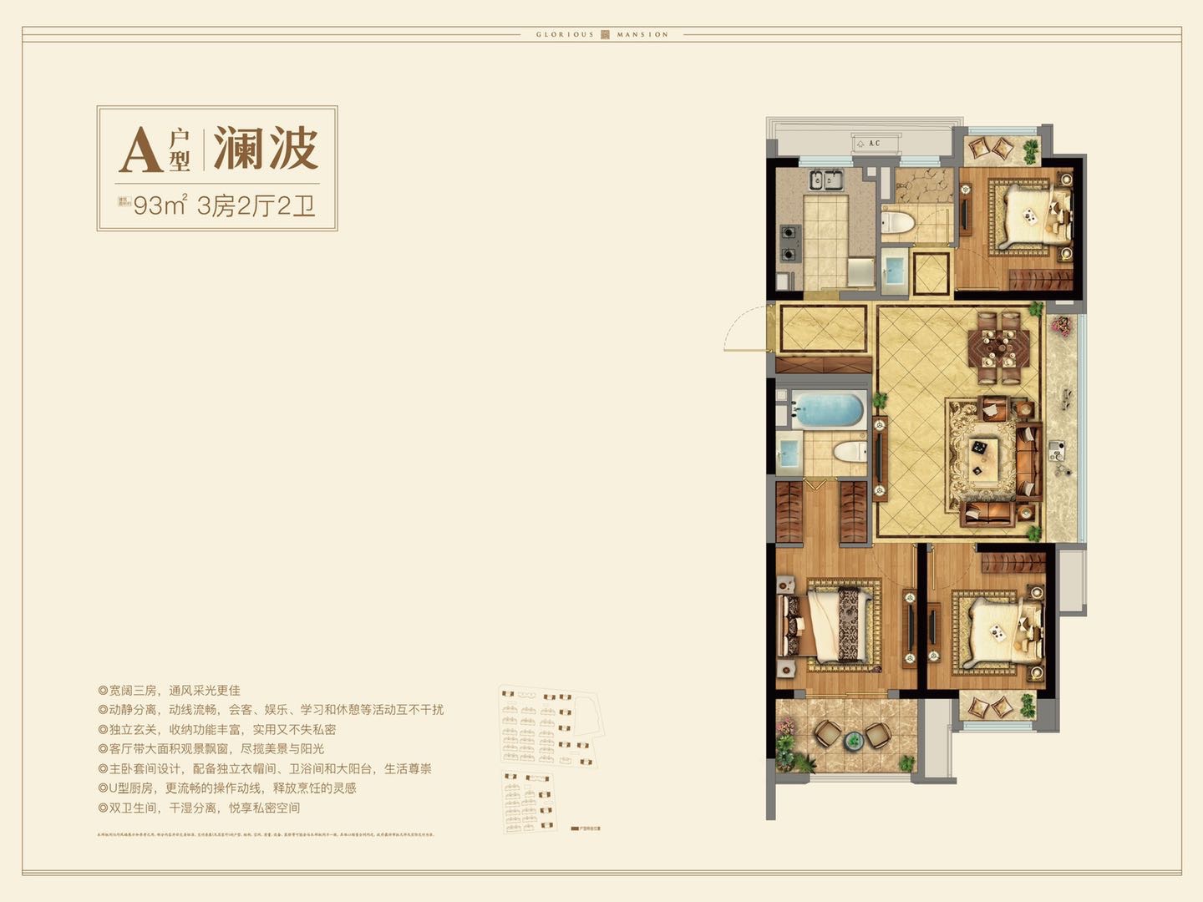Image resolution: width=1203 pixels, height=902 pixels.
Task: Click the round table on south balcony
Action: click(851, 738)
